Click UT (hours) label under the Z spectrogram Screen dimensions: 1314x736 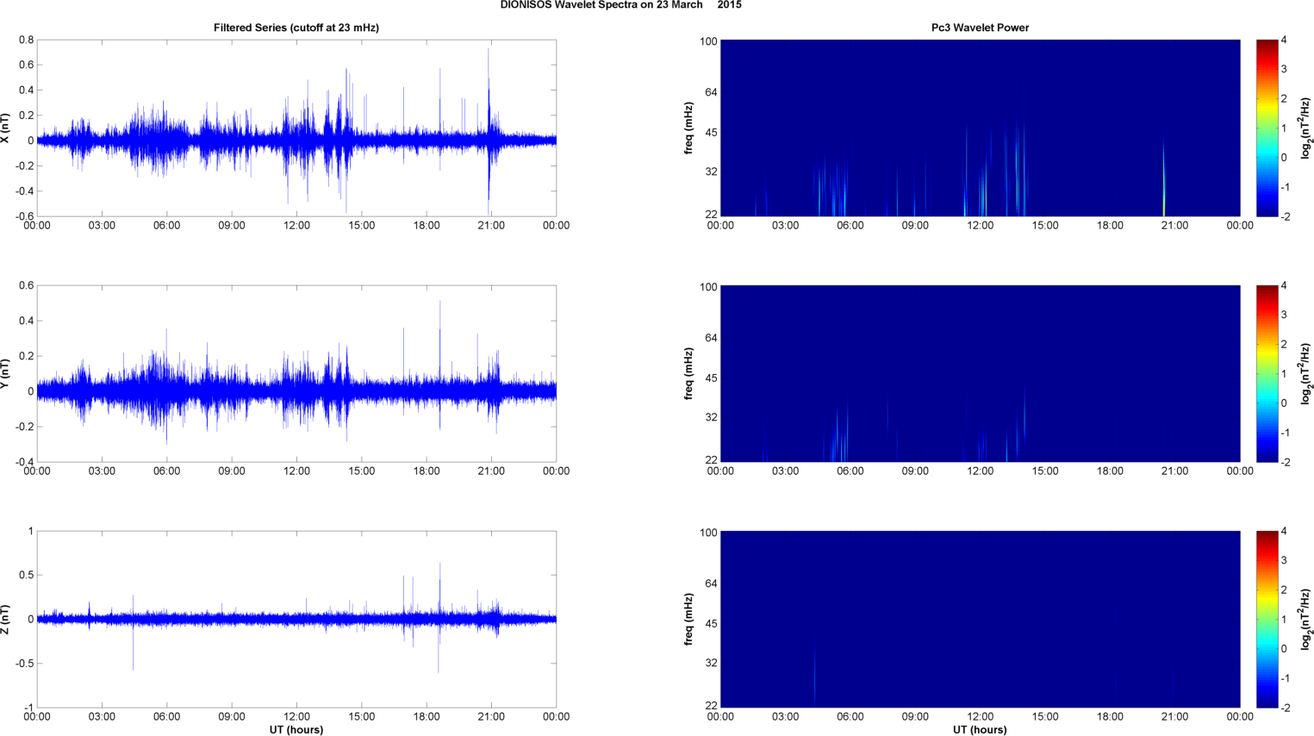(x=980, y=730)
